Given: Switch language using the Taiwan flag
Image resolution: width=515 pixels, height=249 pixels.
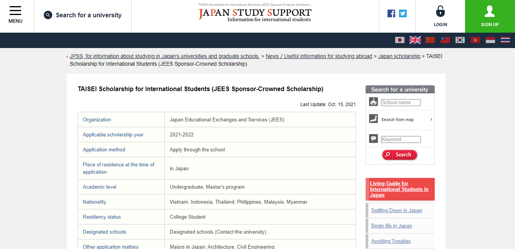Looking at the screenshot, I should pos(445,40).
